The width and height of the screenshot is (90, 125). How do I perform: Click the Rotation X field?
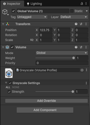click(x=46, y=35)
